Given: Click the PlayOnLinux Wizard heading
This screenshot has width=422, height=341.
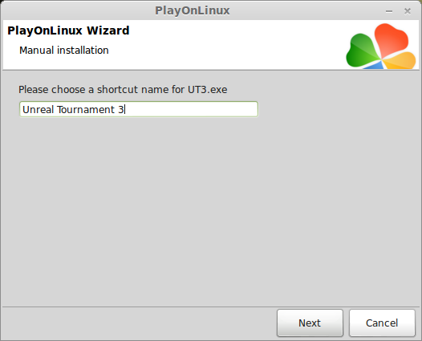Looking at the screenshot, I should pyautogui.click(x=68, y=30).
